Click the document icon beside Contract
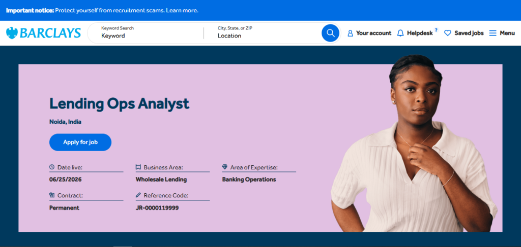The image size is (521, 247). [x=52, y=195]
